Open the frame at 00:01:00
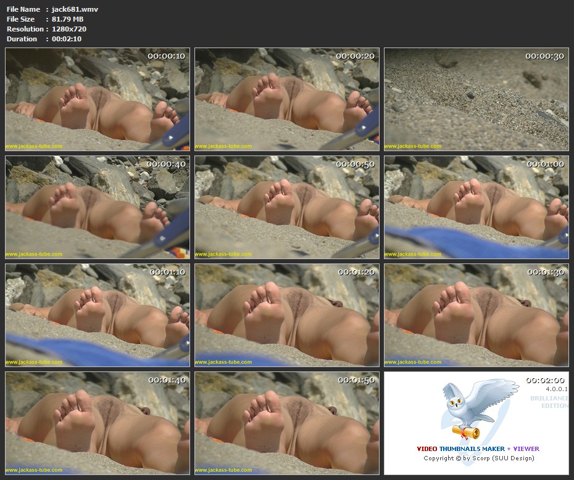This screenshot has width=574, height=480. (476, 207)
